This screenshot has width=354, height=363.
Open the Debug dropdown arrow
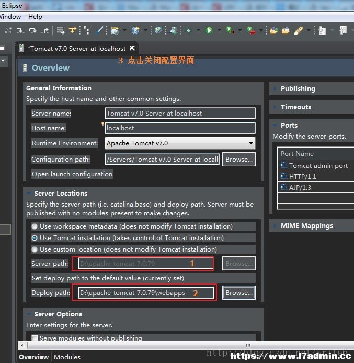[198, 30]
